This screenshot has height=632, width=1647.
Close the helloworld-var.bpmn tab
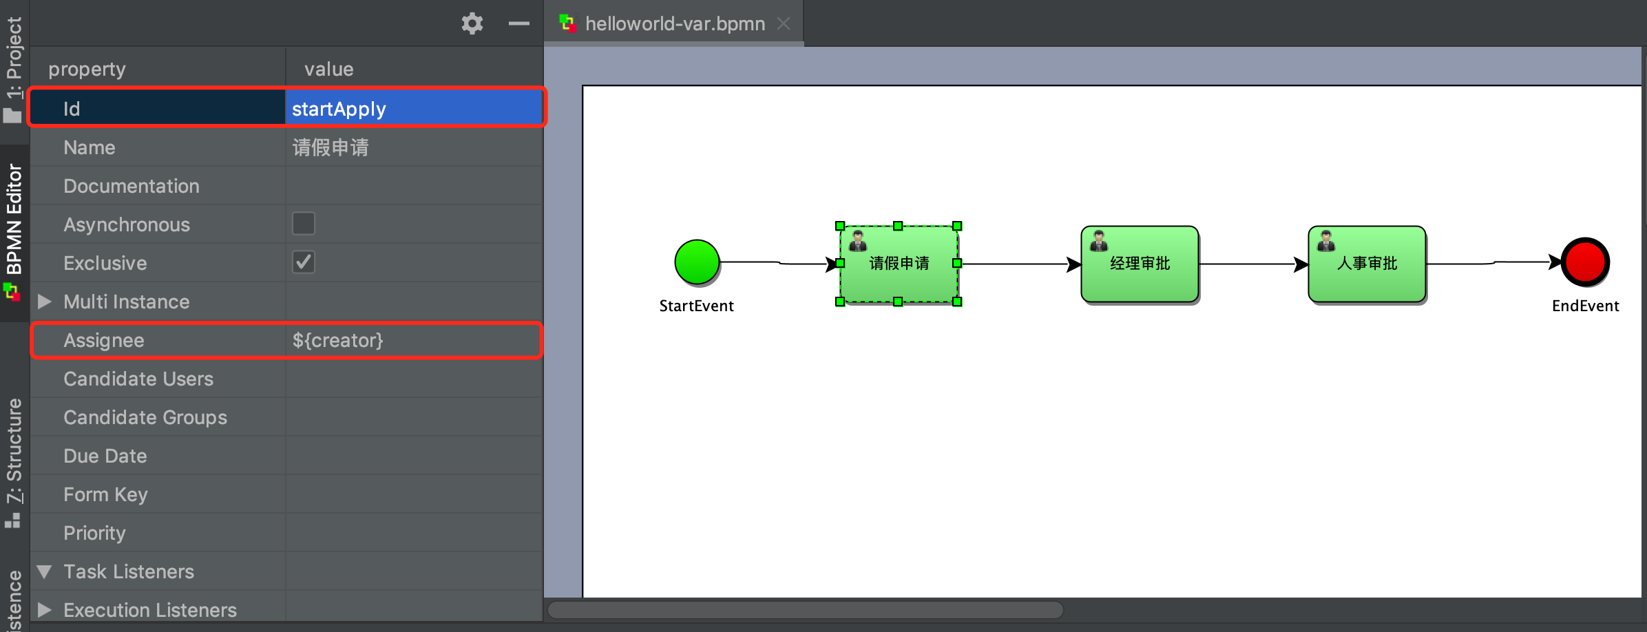[x=784, y=23]
